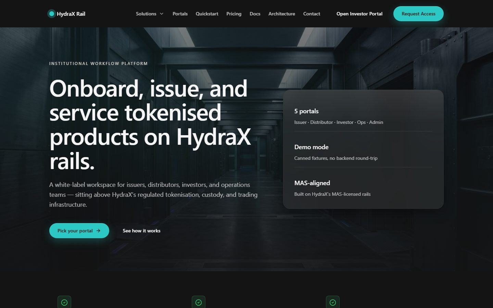The image size is (493, 308).
Task: Click the first green checkmark icon on left
Action: [x=64, y=302]
